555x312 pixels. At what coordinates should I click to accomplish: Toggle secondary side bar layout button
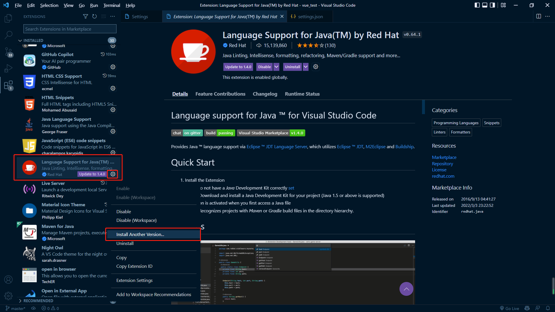pyautogui.click(x=492, y=5)
